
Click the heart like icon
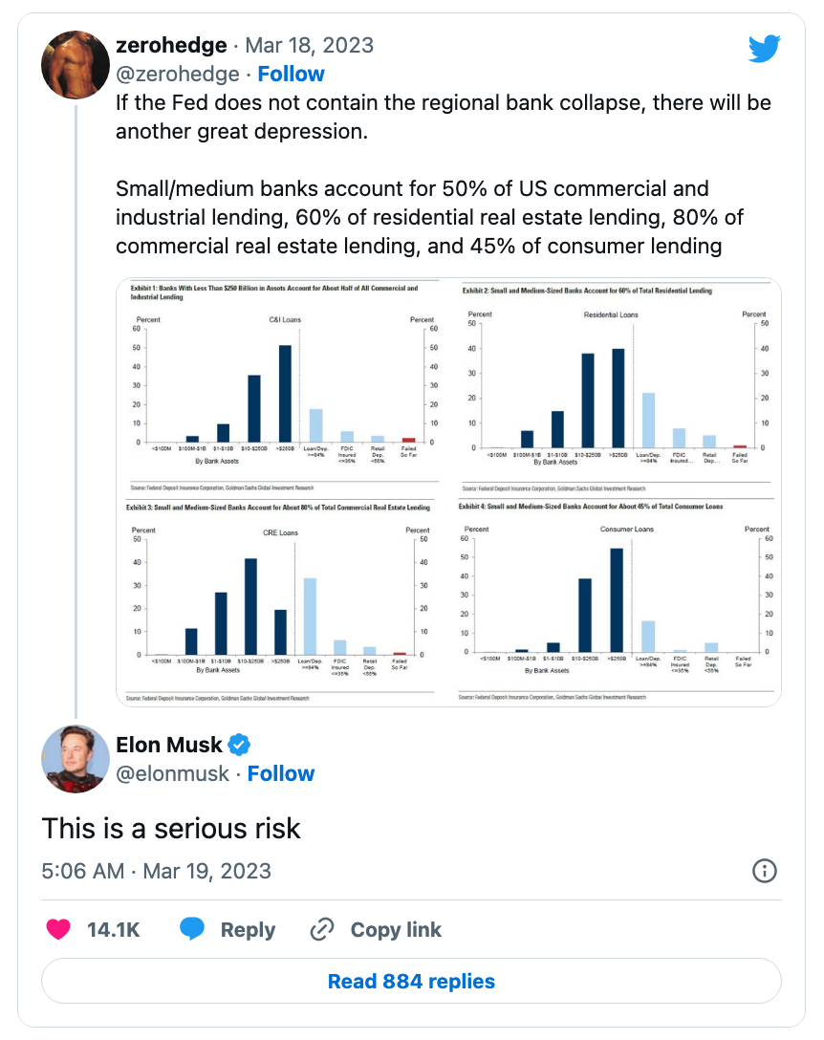point(59,929)
